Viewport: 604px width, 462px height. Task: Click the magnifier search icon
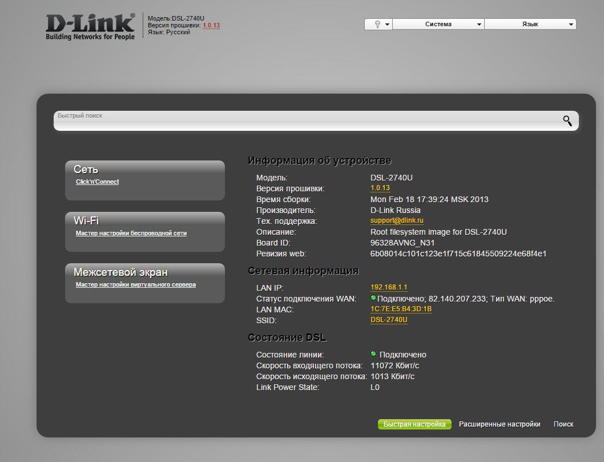tap(567, 120)
